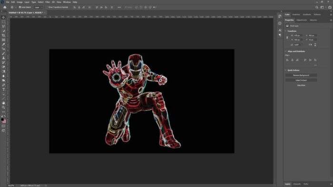This screenshot has width=333, height=187.
Task: Open more align options ellipsis in options bar
Action: 119,7
